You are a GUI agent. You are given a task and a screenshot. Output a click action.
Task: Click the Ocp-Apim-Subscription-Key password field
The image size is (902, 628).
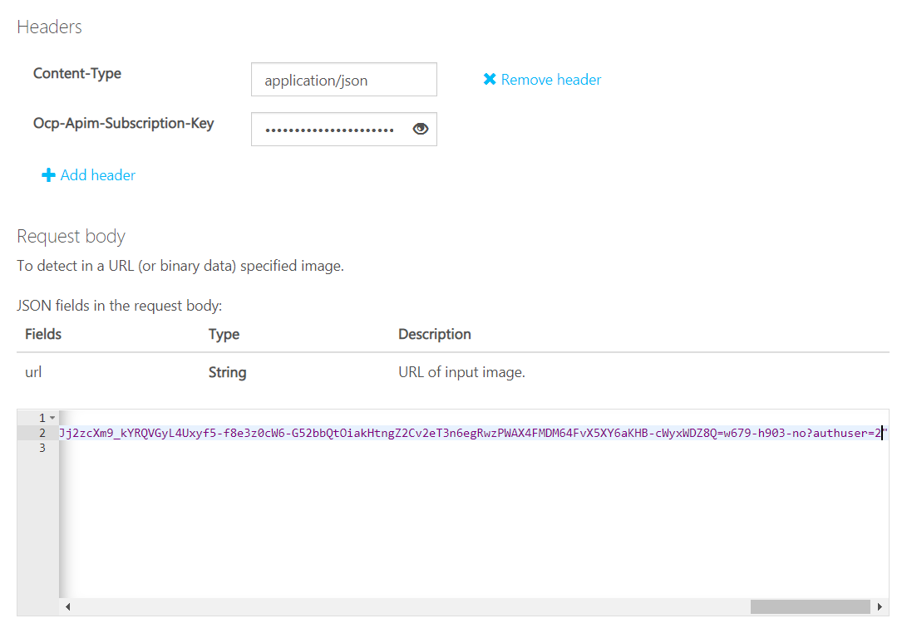click(344, 130)
